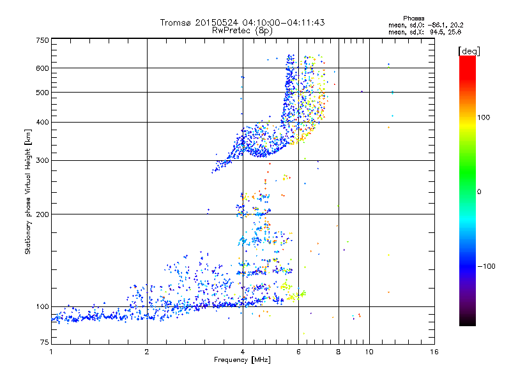Click x-axis tick label '6'
Image resolution: width=511 pixels, height=383 pixels.
point(298,352)
